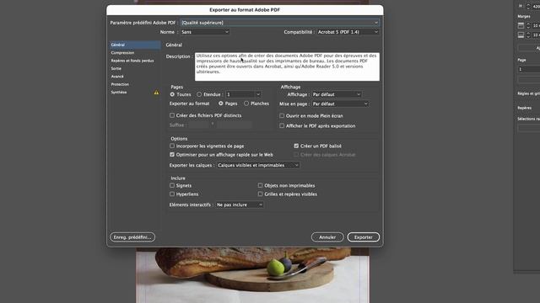
Task: Open the Compatibilité dropdown
Action: (348, 32)
